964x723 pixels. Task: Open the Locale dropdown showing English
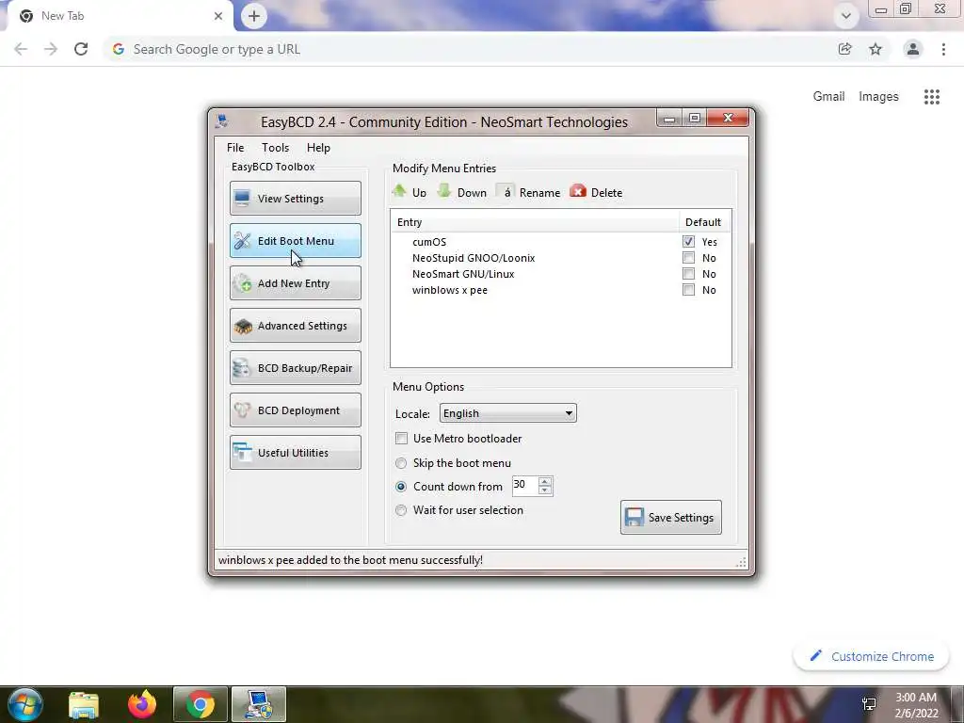tap(507, 413)
